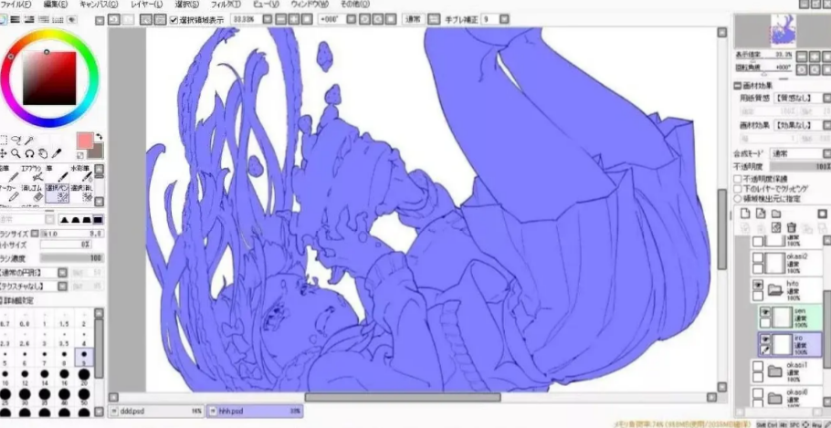Enable 不透明度保護 checkbox
831x428 pixels.
pyautogui.click(x=737, y=179)
